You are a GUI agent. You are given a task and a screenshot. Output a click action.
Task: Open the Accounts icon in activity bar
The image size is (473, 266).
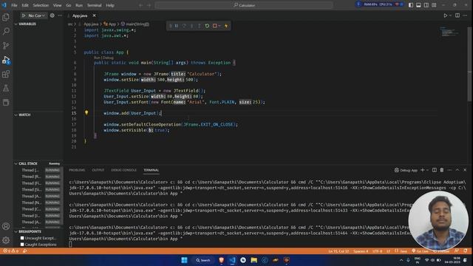tap(6, 226)
